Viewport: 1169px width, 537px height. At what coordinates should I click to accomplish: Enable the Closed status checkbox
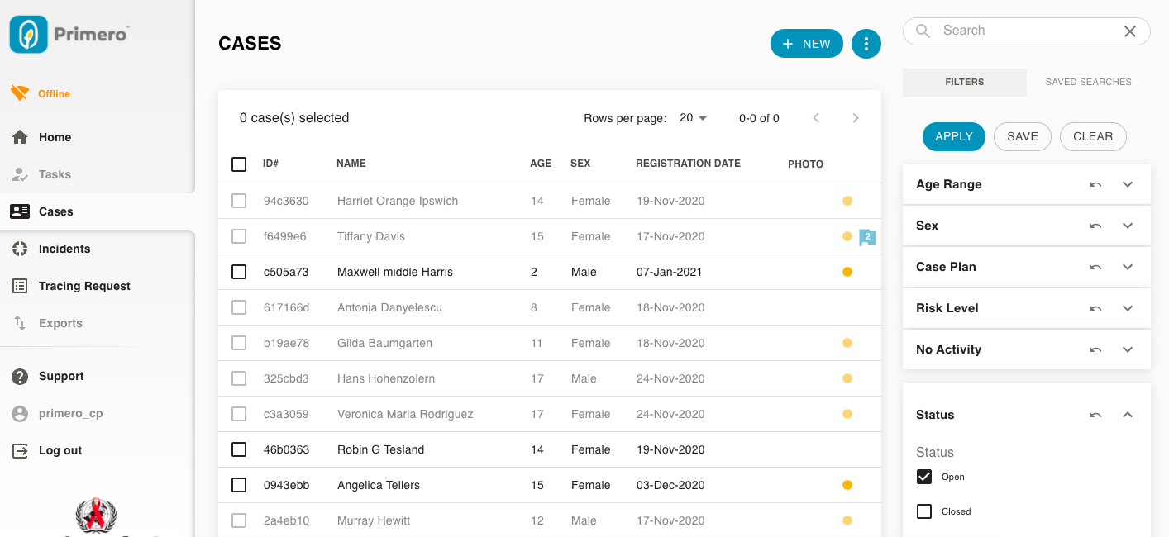coord(924,511)
